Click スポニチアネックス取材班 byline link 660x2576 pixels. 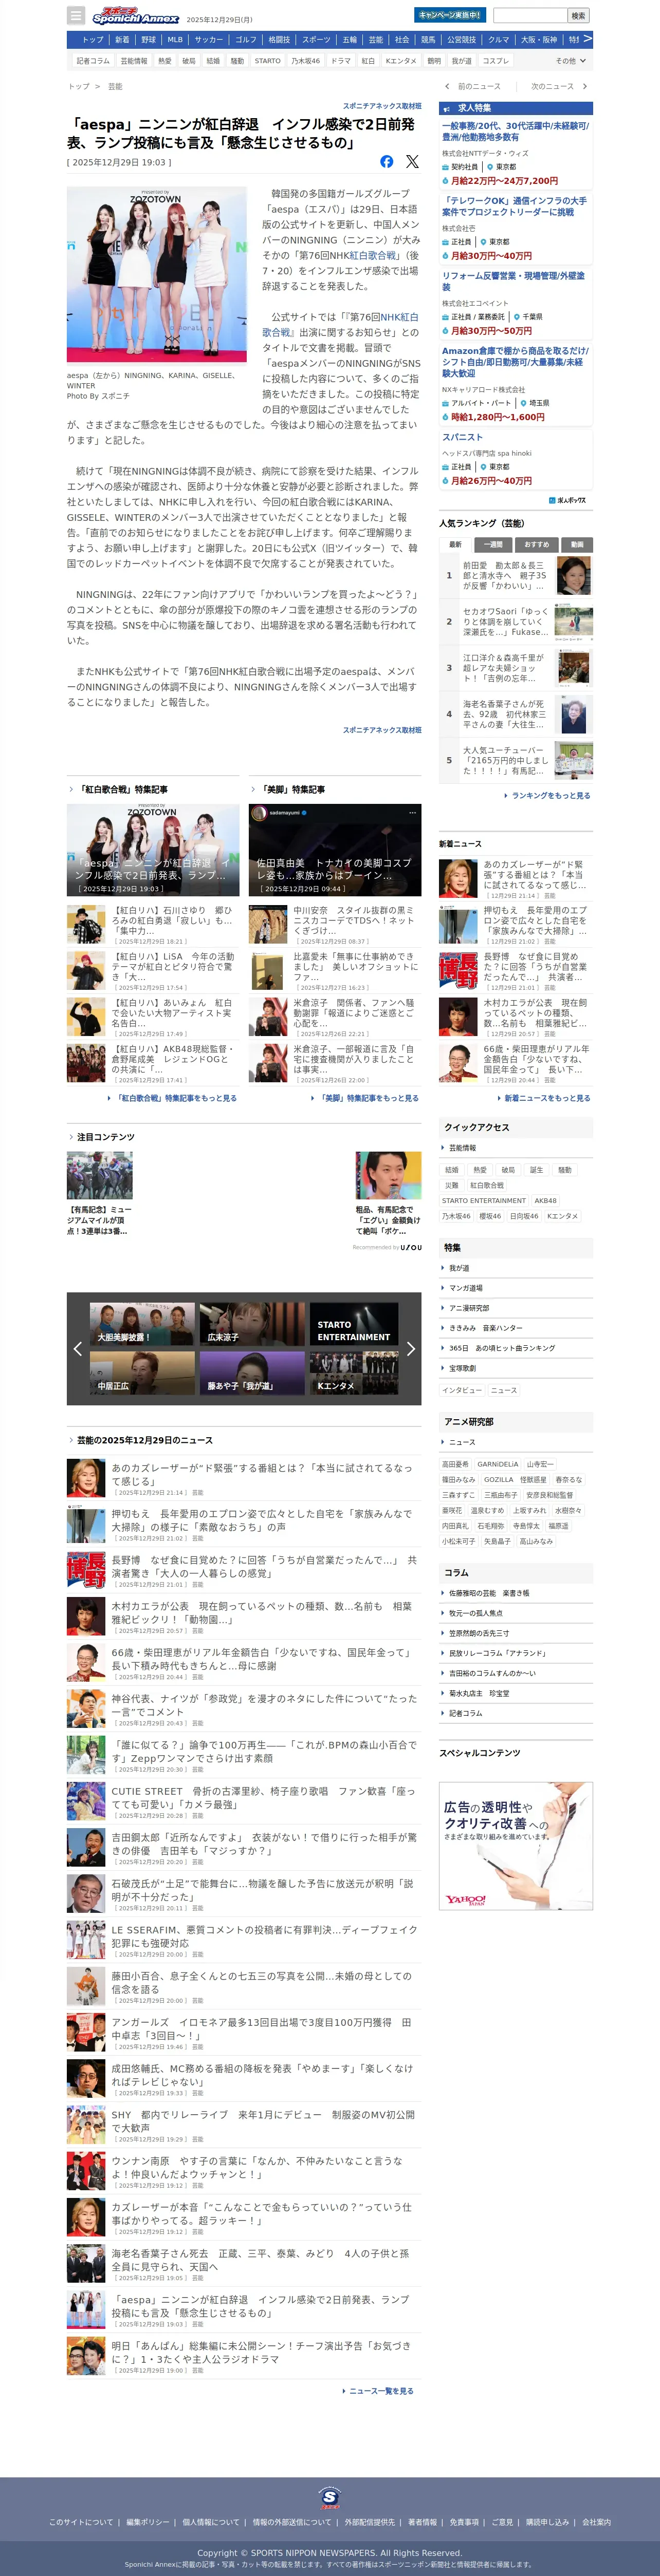[382, 106]
